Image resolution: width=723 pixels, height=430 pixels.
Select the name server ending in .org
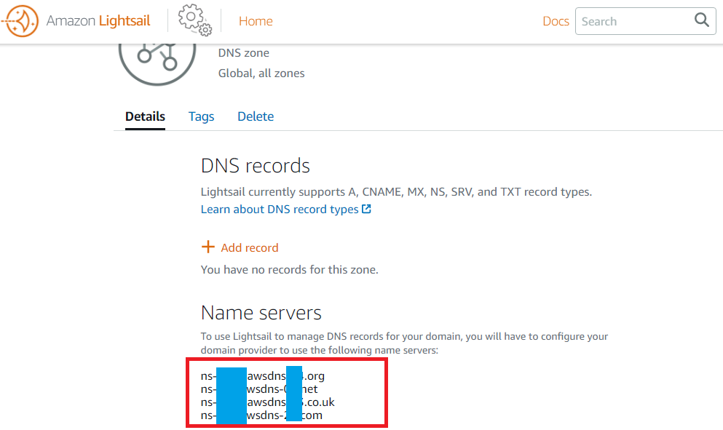tap(263, 376)
